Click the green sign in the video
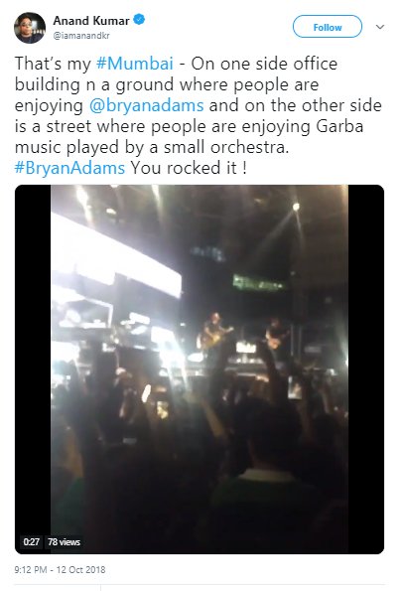 (x=259, y=282)
